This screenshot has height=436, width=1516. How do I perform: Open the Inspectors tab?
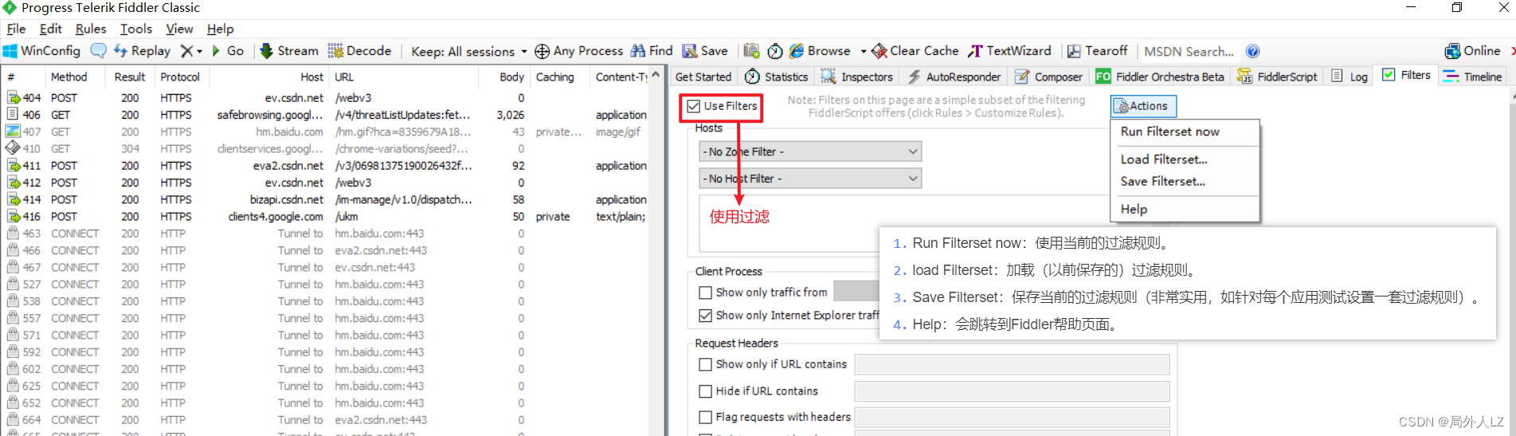point(857,77)
